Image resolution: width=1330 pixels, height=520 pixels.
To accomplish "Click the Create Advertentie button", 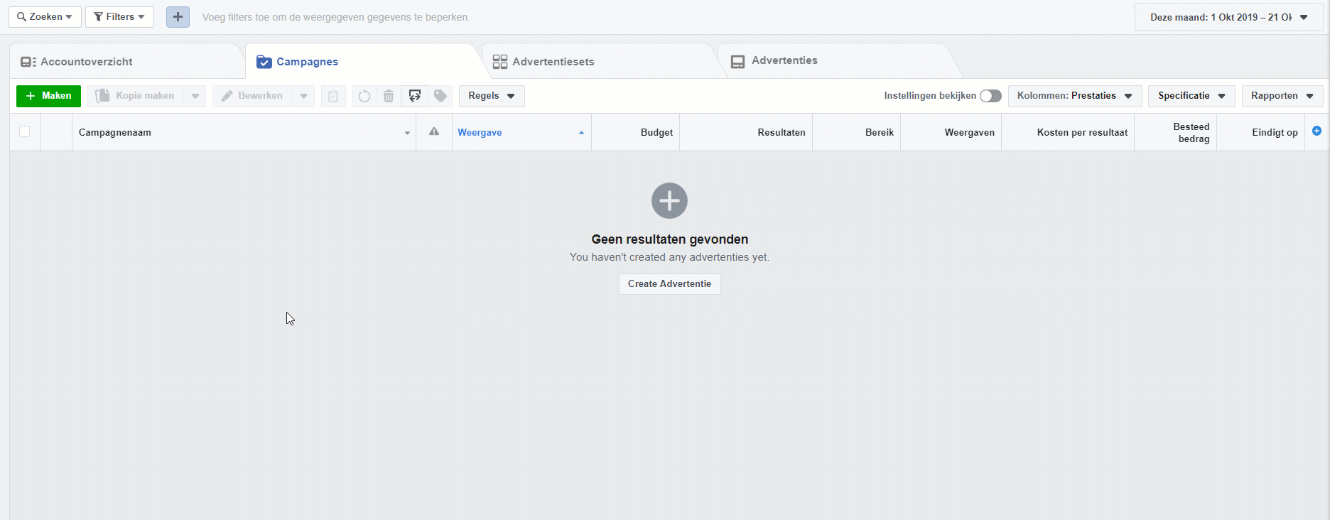I will tap(669, 284).
